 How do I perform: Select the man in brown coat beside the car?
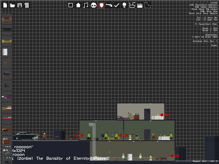click(44, 136)
